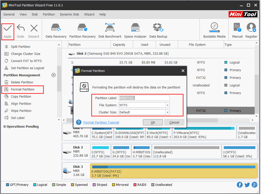This screenshot has height=194, width=261.
Task: Click Delete Partition in sidebar
Action: 22,82
